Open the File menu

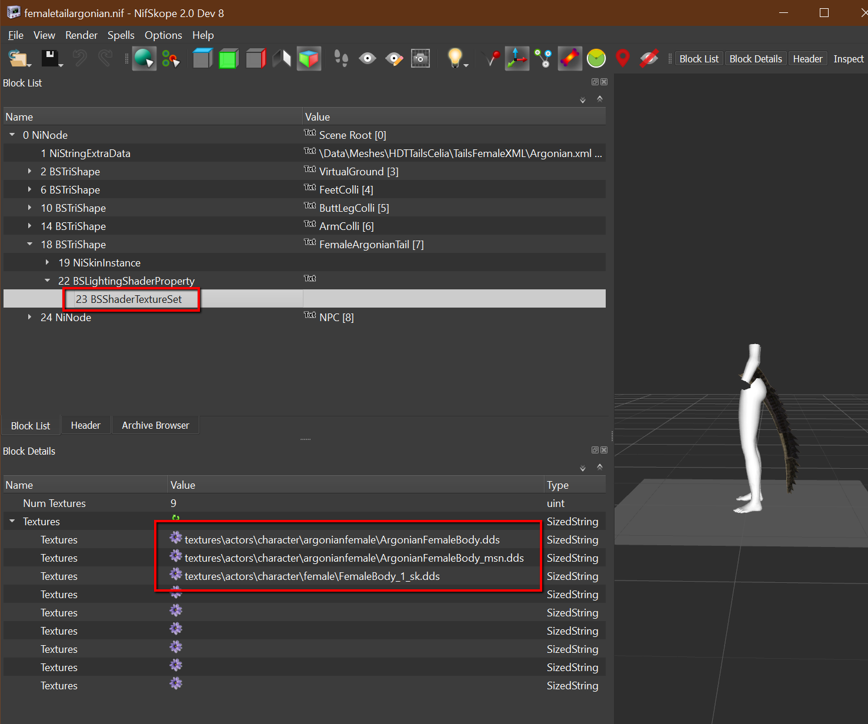[x=16, y=35]
